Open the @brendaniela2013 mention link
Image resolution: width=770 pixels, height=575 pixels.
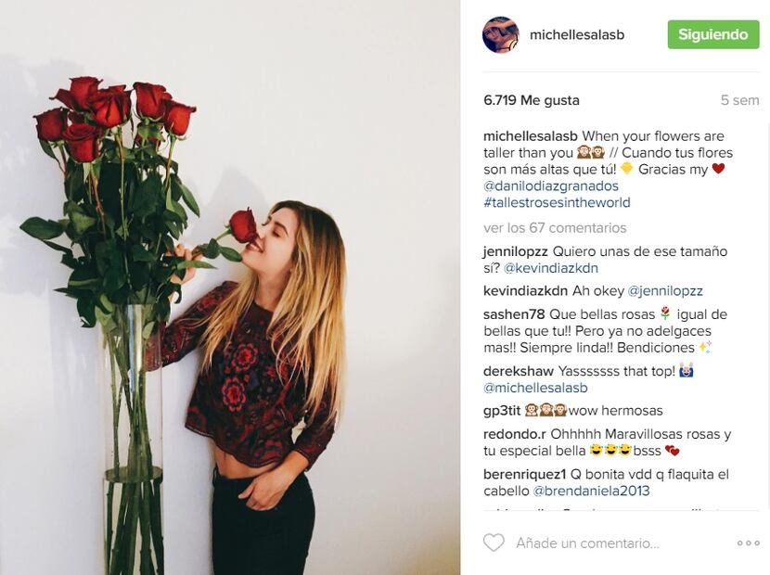[591, 491]
